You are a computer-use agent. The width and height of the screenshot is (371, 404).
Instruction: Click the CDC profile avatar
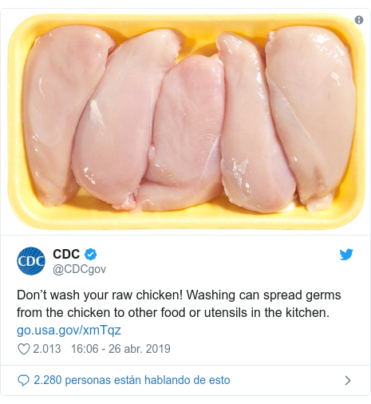(x=31, y=261)
